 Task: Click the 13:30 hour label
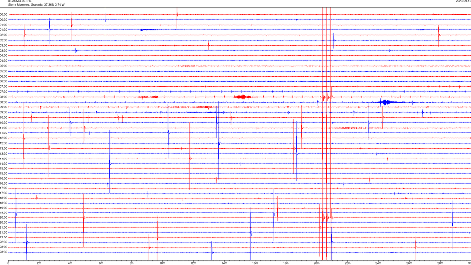[x=4, y=154]
